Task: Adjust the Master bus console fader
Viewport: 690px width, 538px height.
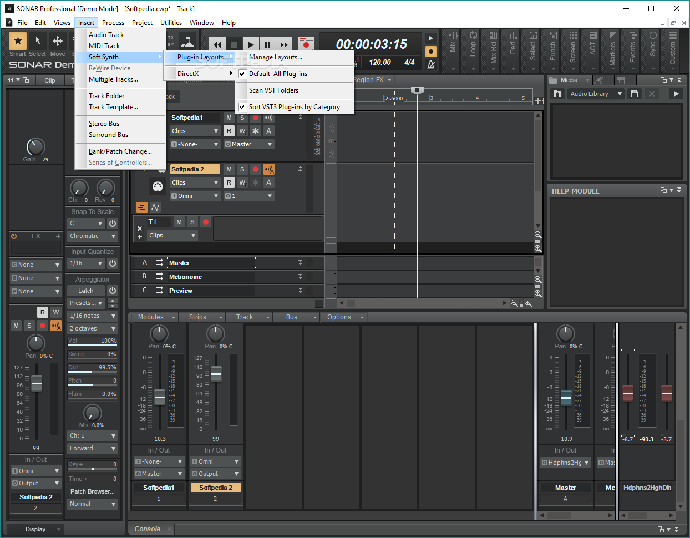Action: [x=566, y=397]
